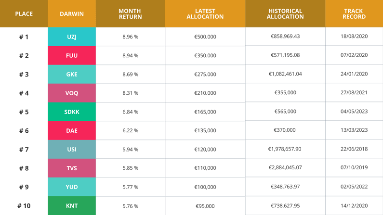This screenshot has width=383, height=215.
Task: Select the GKE darwin cell
Action: click(72, 74)
